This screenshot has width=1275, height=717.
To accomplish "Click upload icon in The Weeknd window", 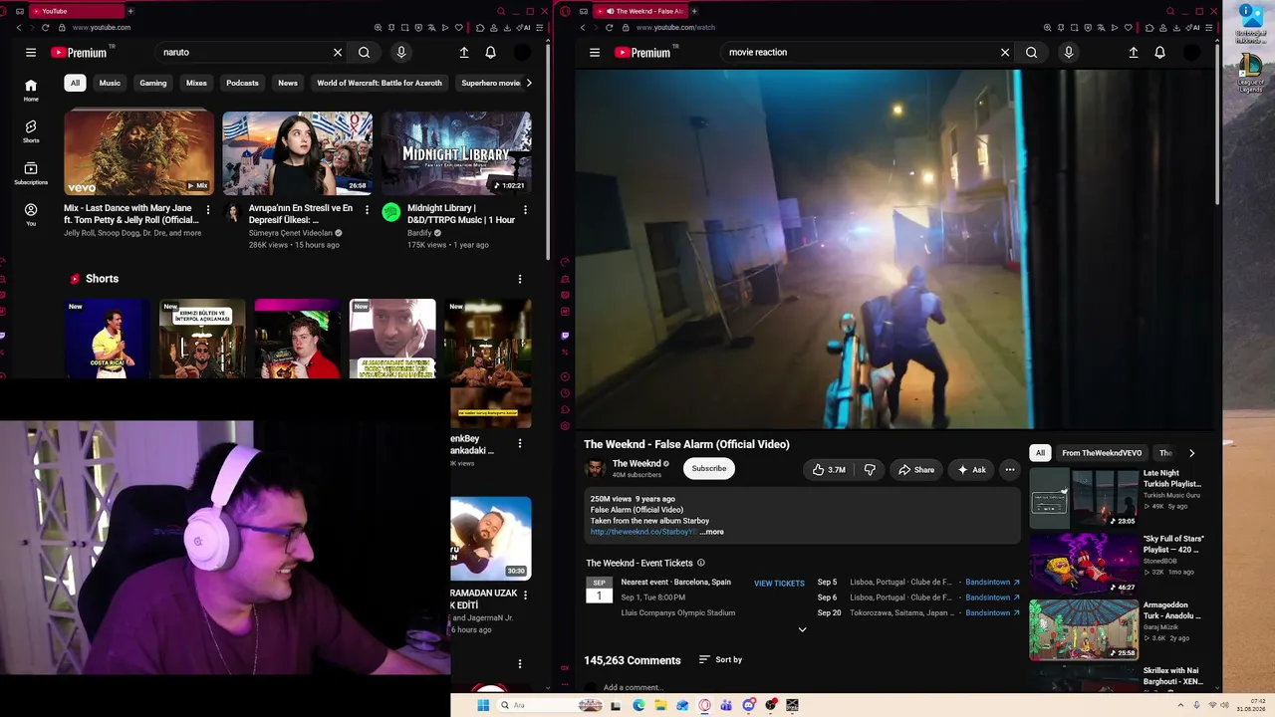I will pos(1134,53).
